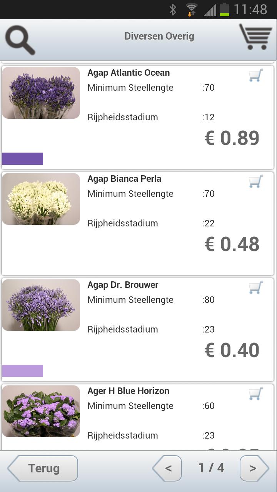Open Agap Bianca Perla white flower thumbnail

point(41,199)
